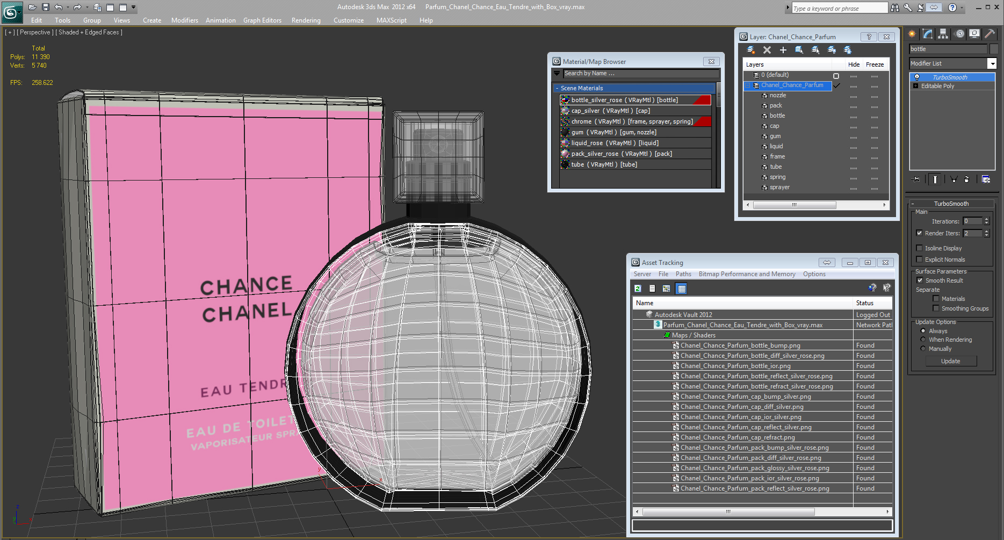
Task: Toggle the Render Iters checkbox
Action: click(x=920, y=233)
